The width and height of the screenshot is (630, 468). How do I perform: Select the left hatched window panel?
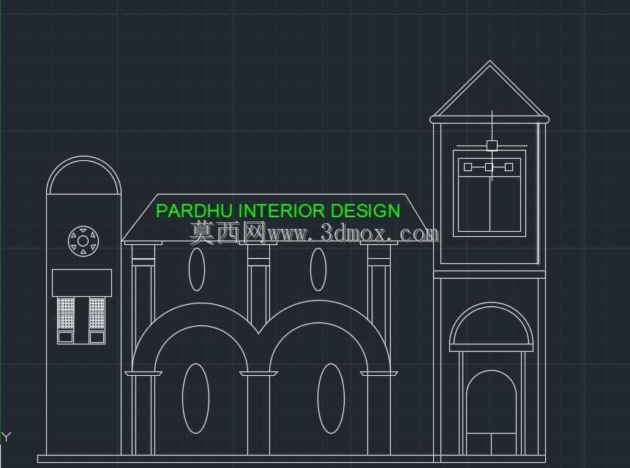pos(66,314)
